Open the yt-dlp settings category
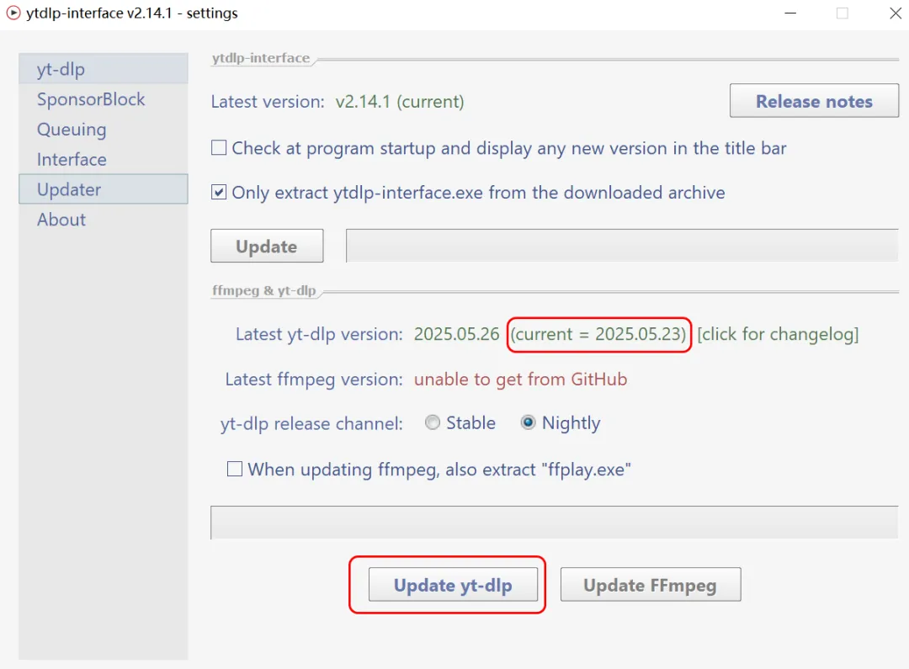Image resolution: width=909 pixels, height=669 pixels. coord(104,68)
